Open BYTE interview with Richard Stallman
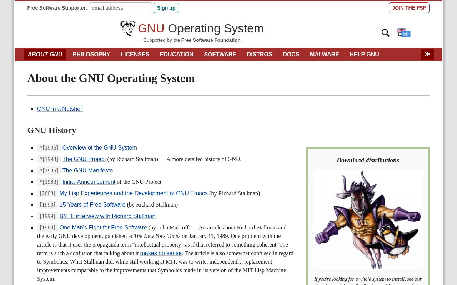This screenshot has width=457, height=285. pos(107,216)
